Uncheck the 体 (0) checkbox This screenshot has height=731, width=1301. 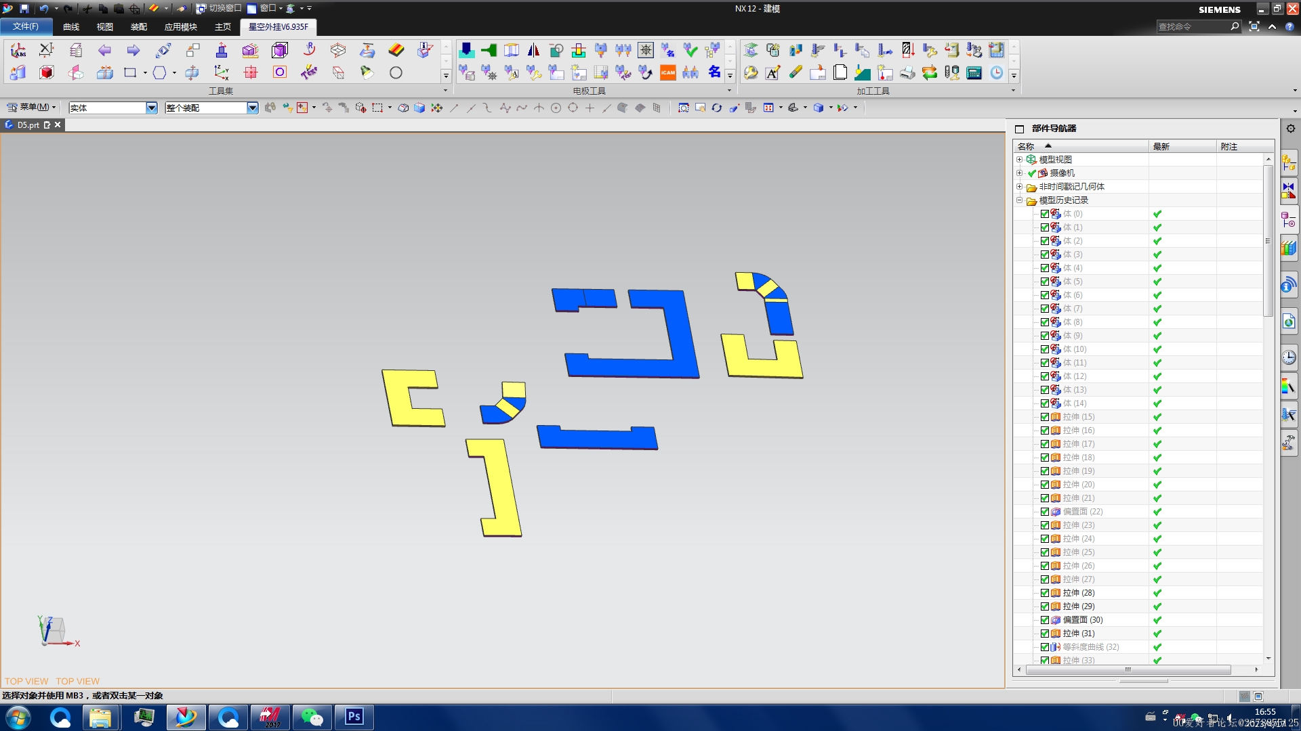(1045, 214)
